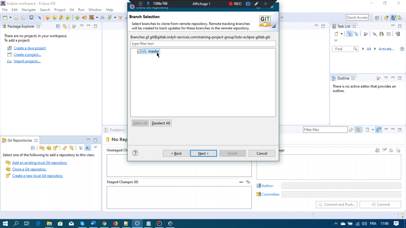Click the Filter files field
Screen dimensions: 406x228
[325, 130]
